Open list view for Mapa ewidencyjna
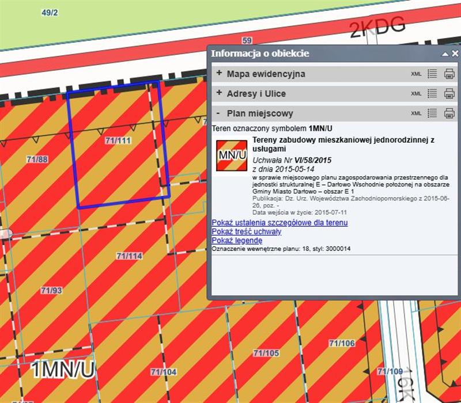 (x=433, y=74)
